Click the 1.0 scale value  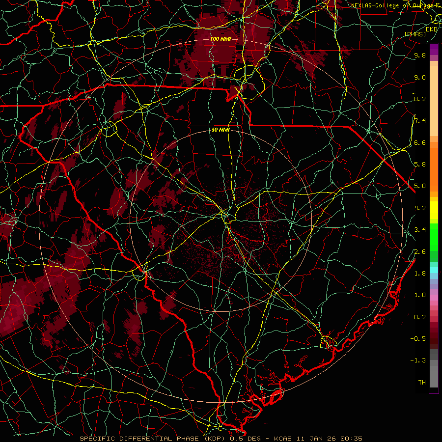pyautogui.click(x=420, y=295)
